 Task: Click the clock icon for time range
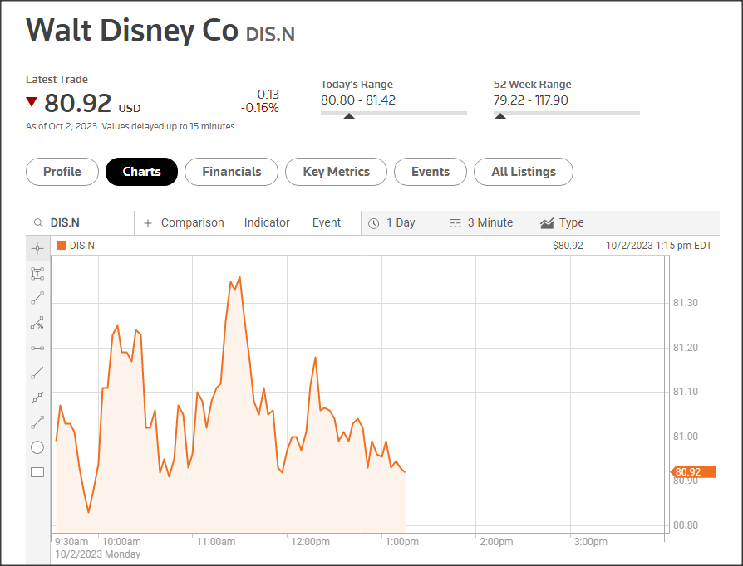tap(374, 223)
